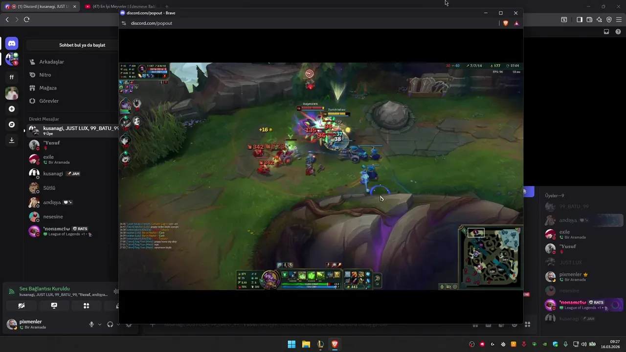626x352 pixels.
Task: Open direct message with exile
Action: click(x=72, y=159)
